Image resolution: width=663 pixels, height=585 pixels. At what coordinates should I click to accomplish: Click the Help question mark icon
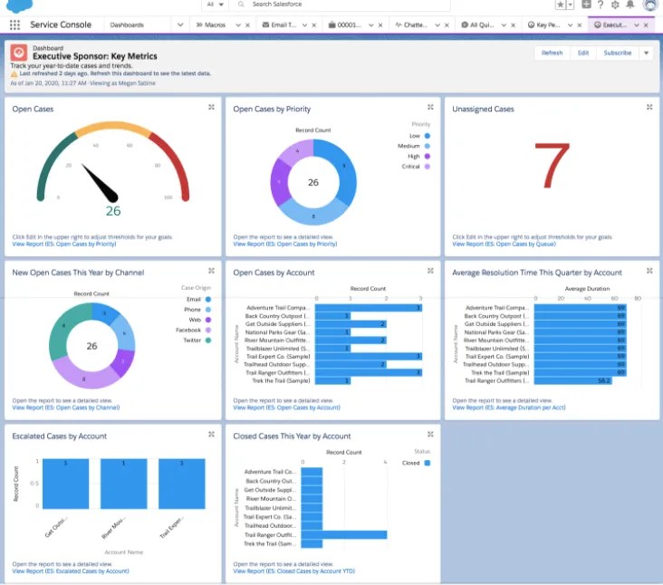(x=601, y=5)
